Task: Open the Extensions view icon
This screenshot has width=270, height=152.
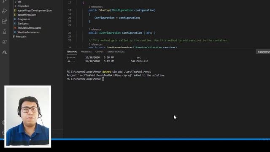Action: (5, 21)
